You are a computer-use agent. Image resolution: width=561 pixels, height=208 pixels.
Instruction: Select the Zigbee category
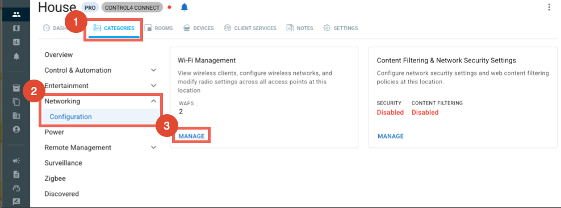click(55, 178)
